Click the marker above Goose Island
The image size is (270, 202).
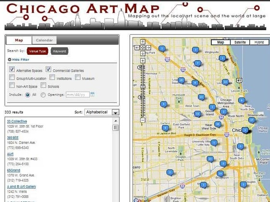point(212,107)
